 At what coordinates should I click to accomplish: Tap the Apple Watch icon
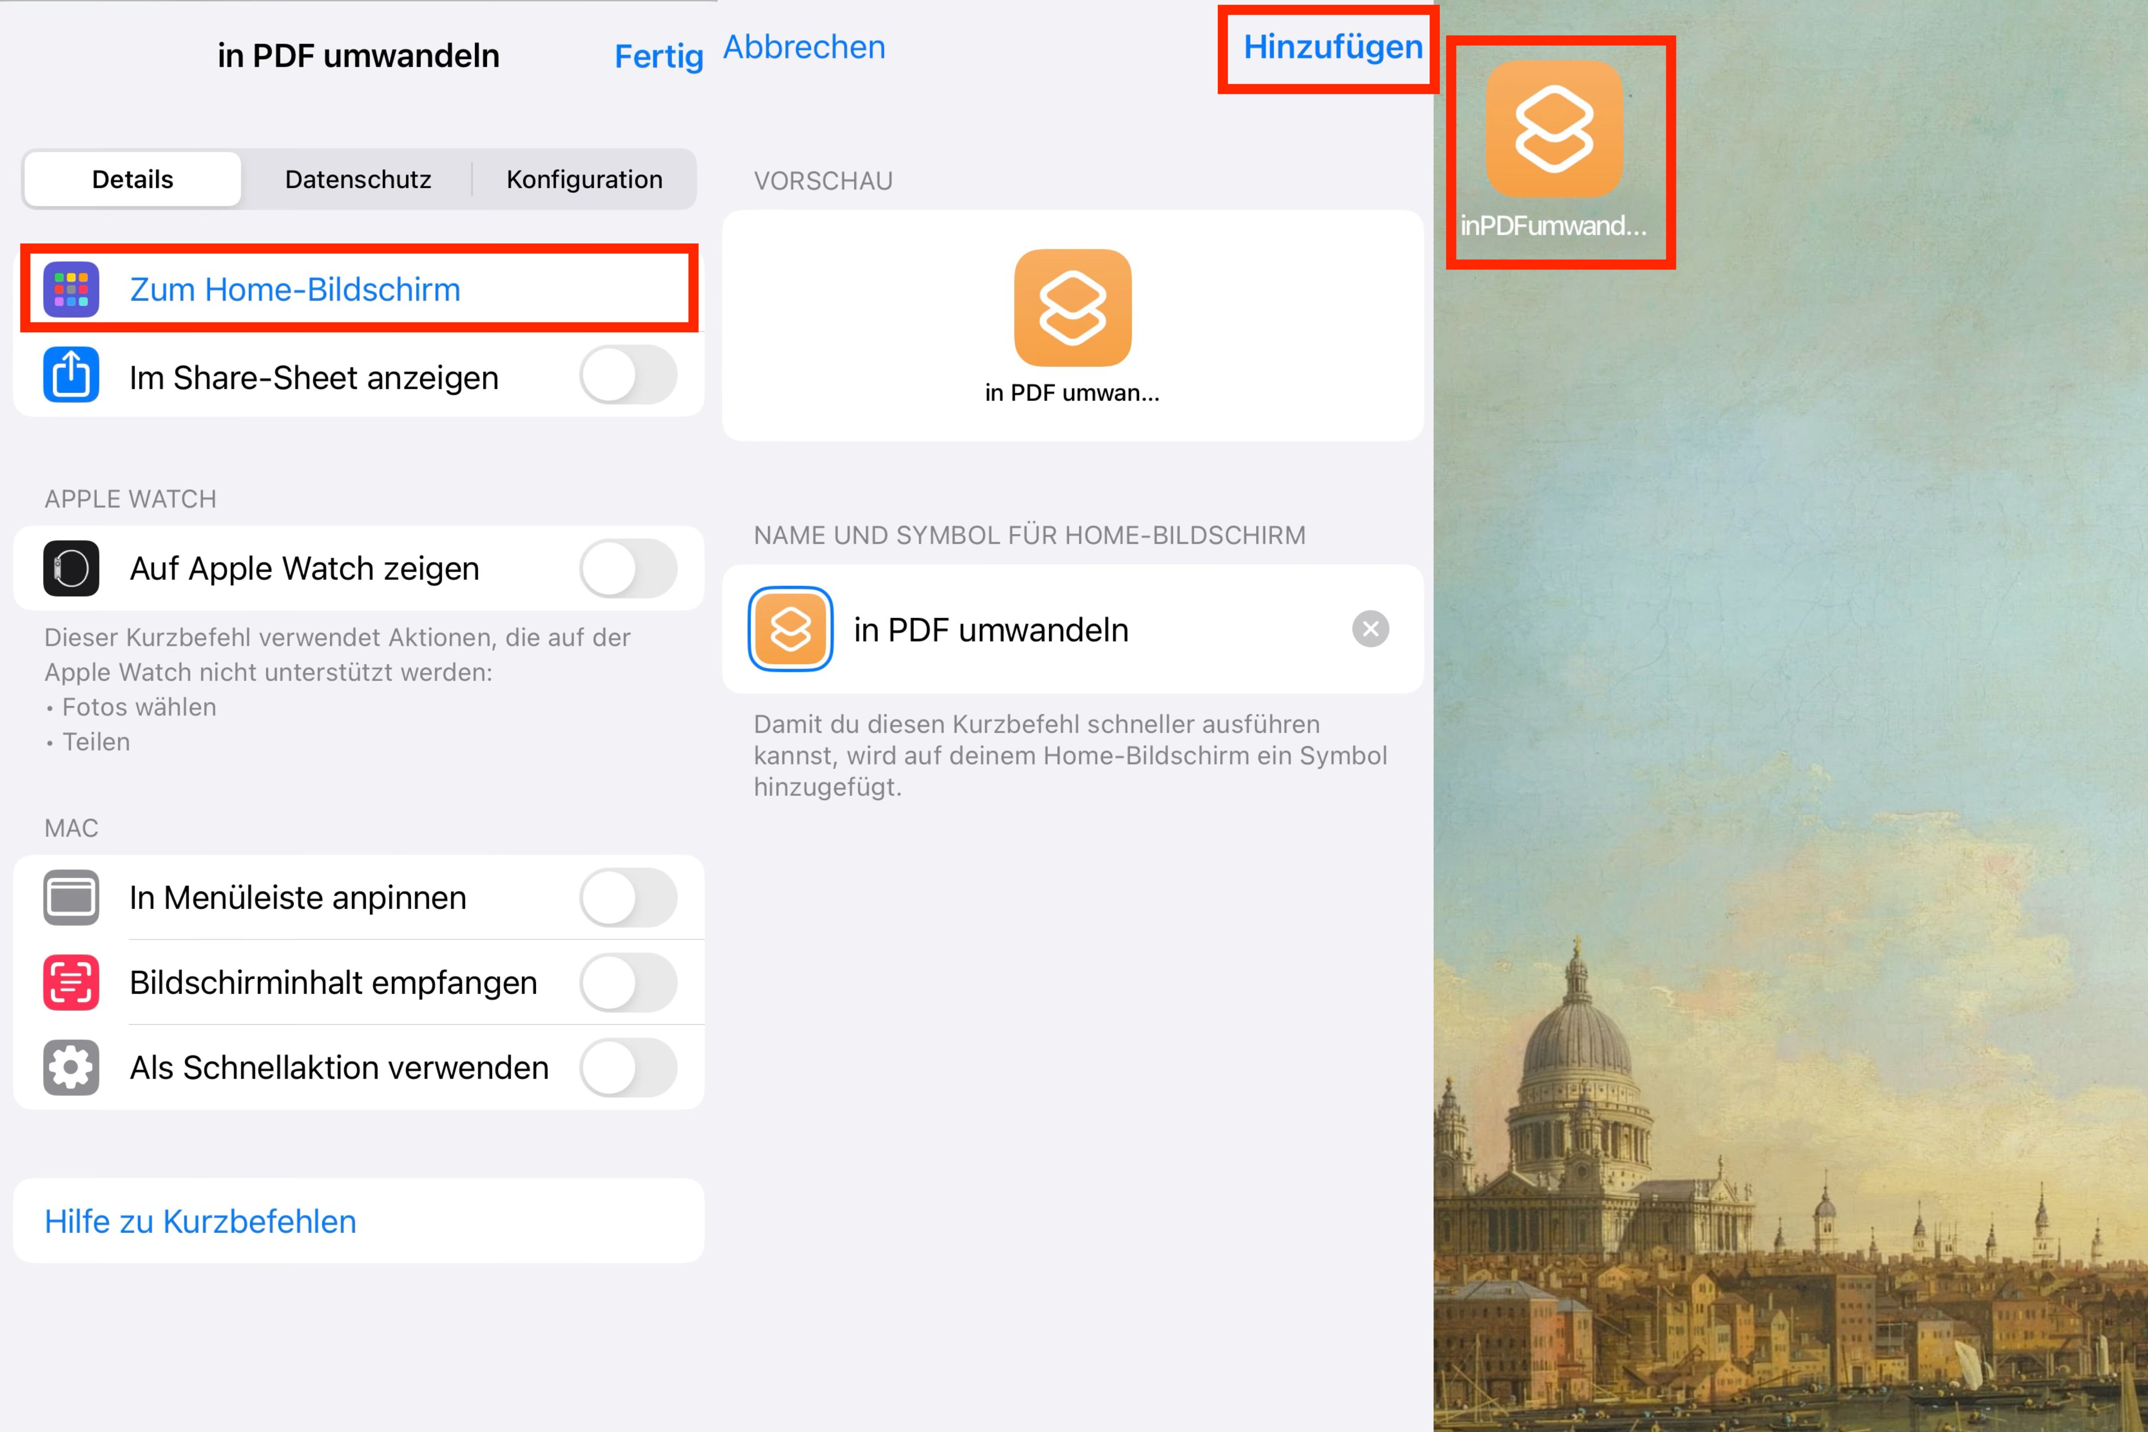point(71,568)
